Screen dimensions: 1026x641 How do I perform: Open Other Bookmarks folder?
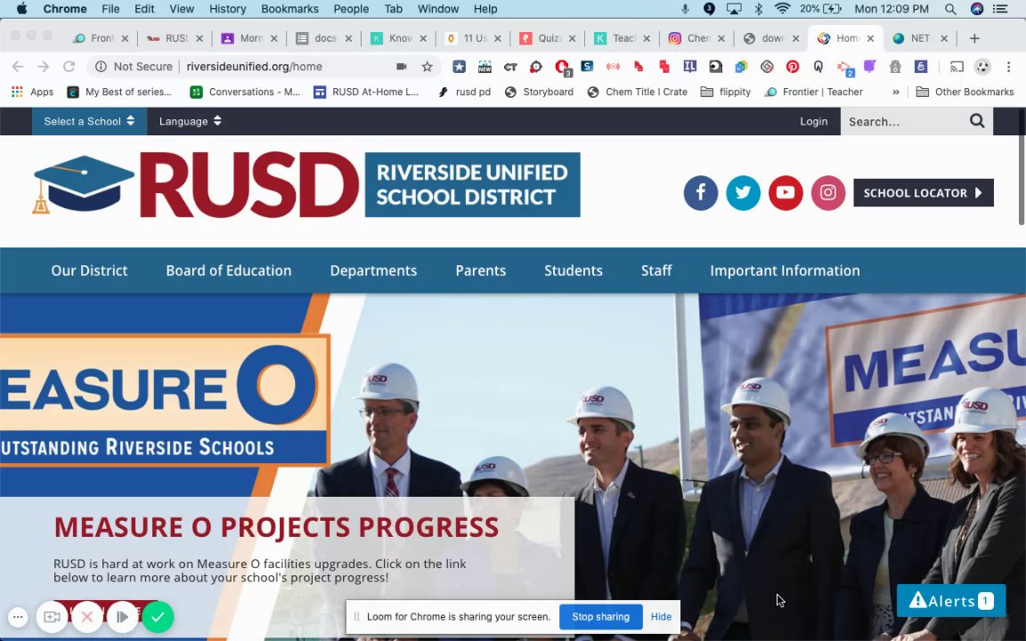click(x=965, y=92)
